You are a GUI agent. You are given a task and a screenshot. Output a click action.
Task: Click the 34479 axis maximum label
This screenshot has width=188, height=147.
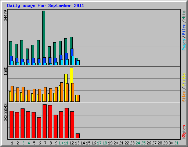coord(6,15)
